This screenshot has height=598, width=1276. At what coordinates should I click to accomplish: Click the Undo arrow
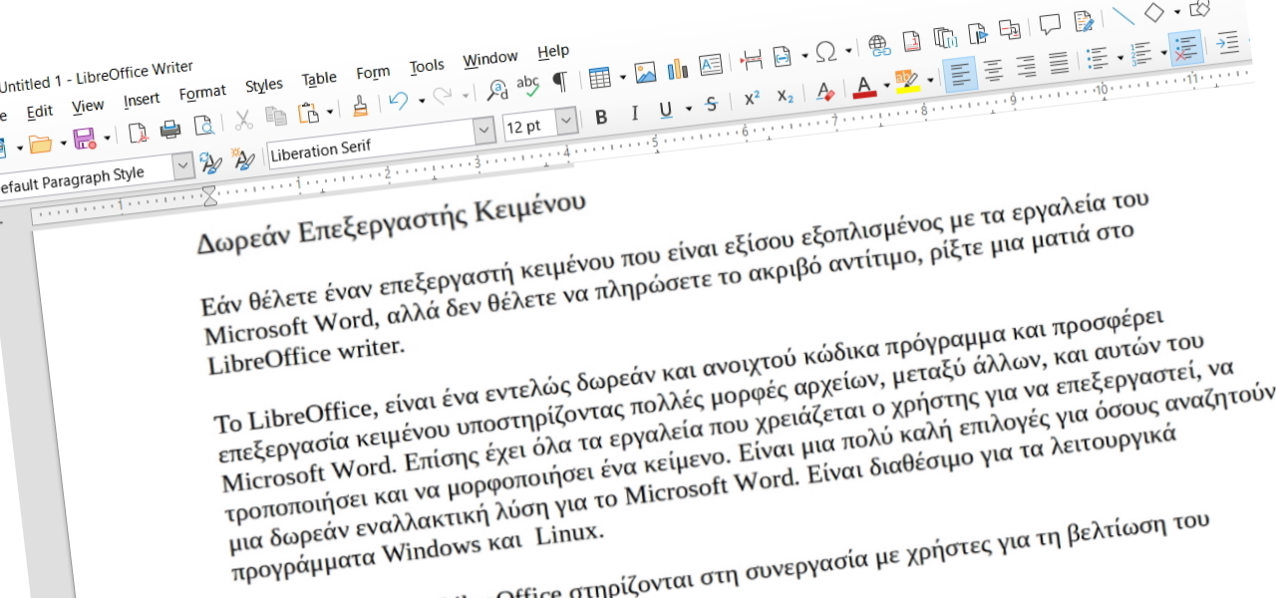pyautogui.click(x=399, y=102)
